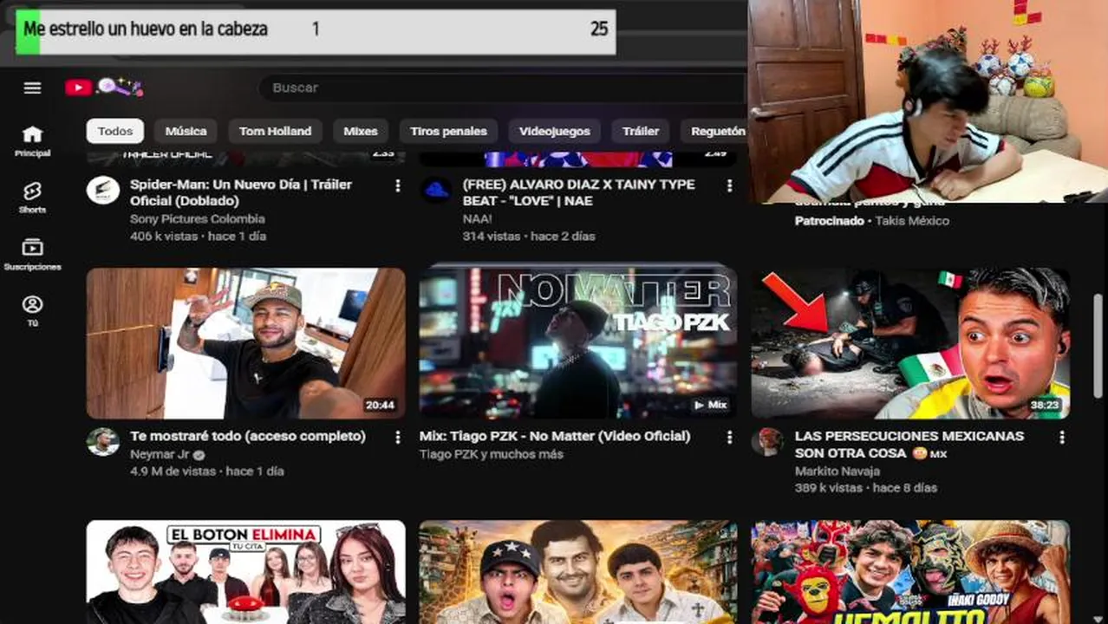The height and width of the screenshot is (624, 1108).
Task: Open the Iñaki Godoy video thumbnail
Action: tap(910, 572)
